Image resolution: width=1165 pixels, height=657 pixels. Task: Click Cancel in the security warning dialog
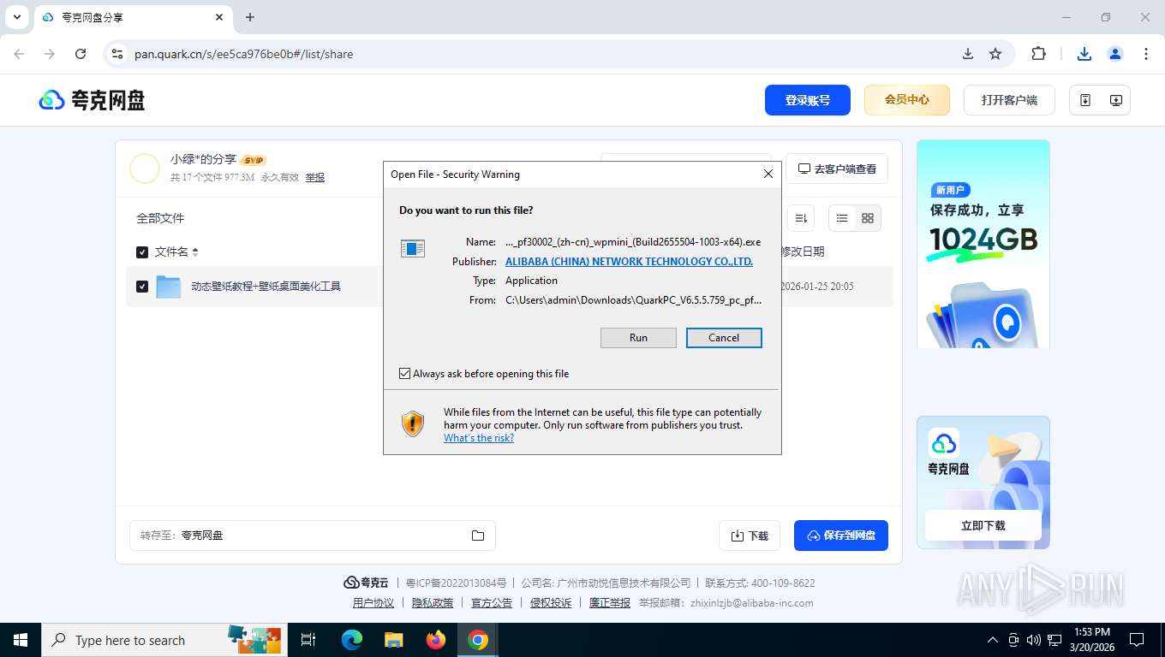pos(724,338)
